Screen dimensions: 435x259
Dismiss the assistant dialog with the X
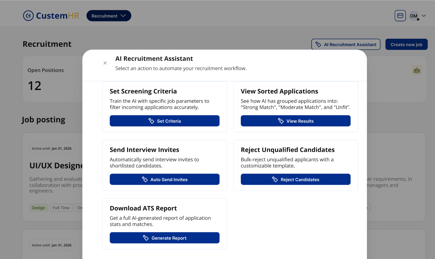point(105,63)
